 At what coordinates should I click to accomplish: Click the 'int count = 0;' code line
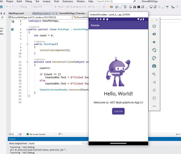(x=44, y=36)
